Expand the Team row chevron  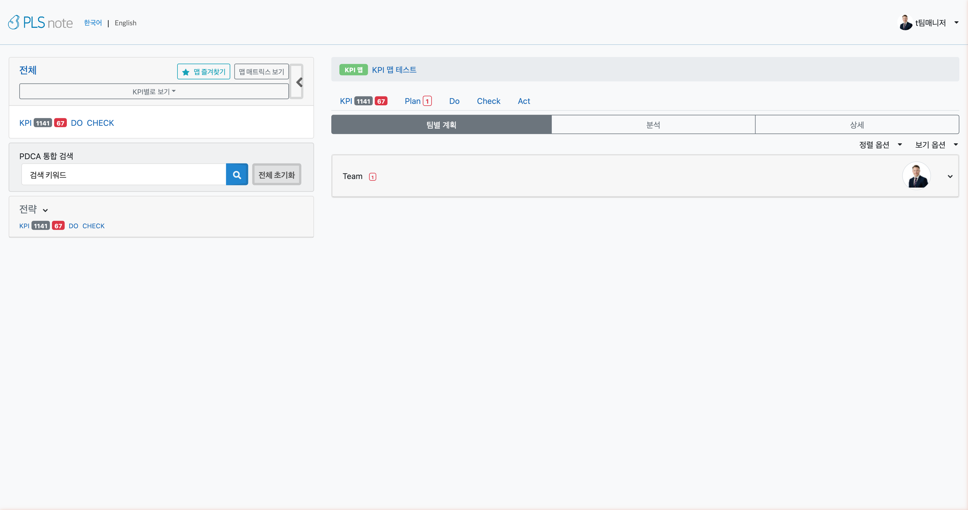[950, 176]
